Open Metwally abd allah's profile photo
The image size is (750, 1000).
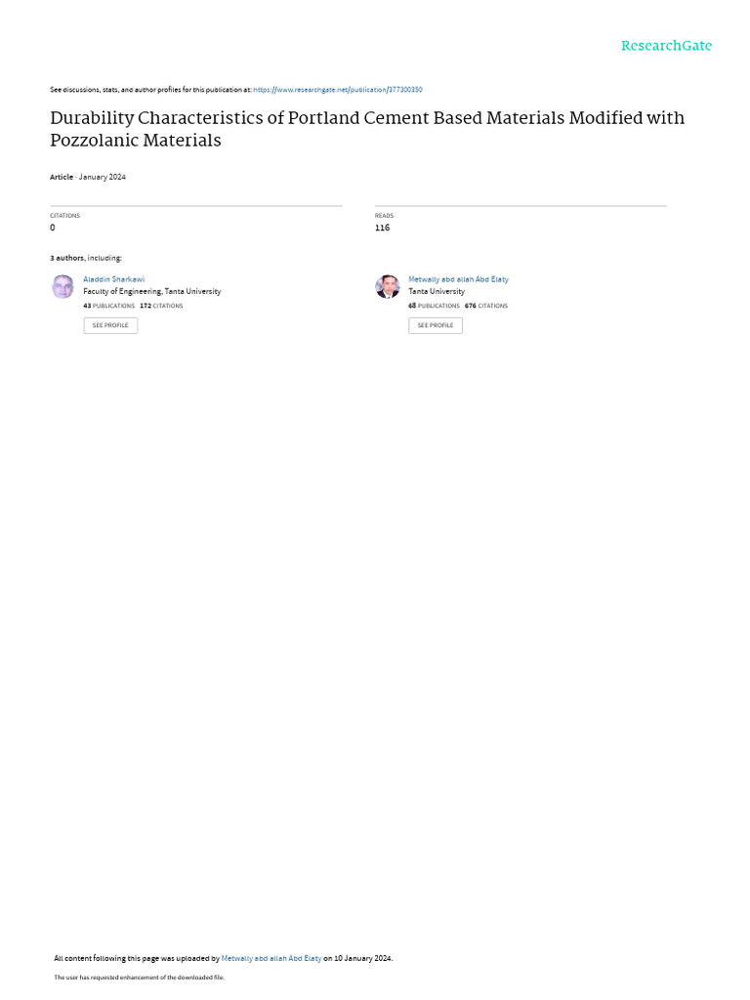point(388,286)
